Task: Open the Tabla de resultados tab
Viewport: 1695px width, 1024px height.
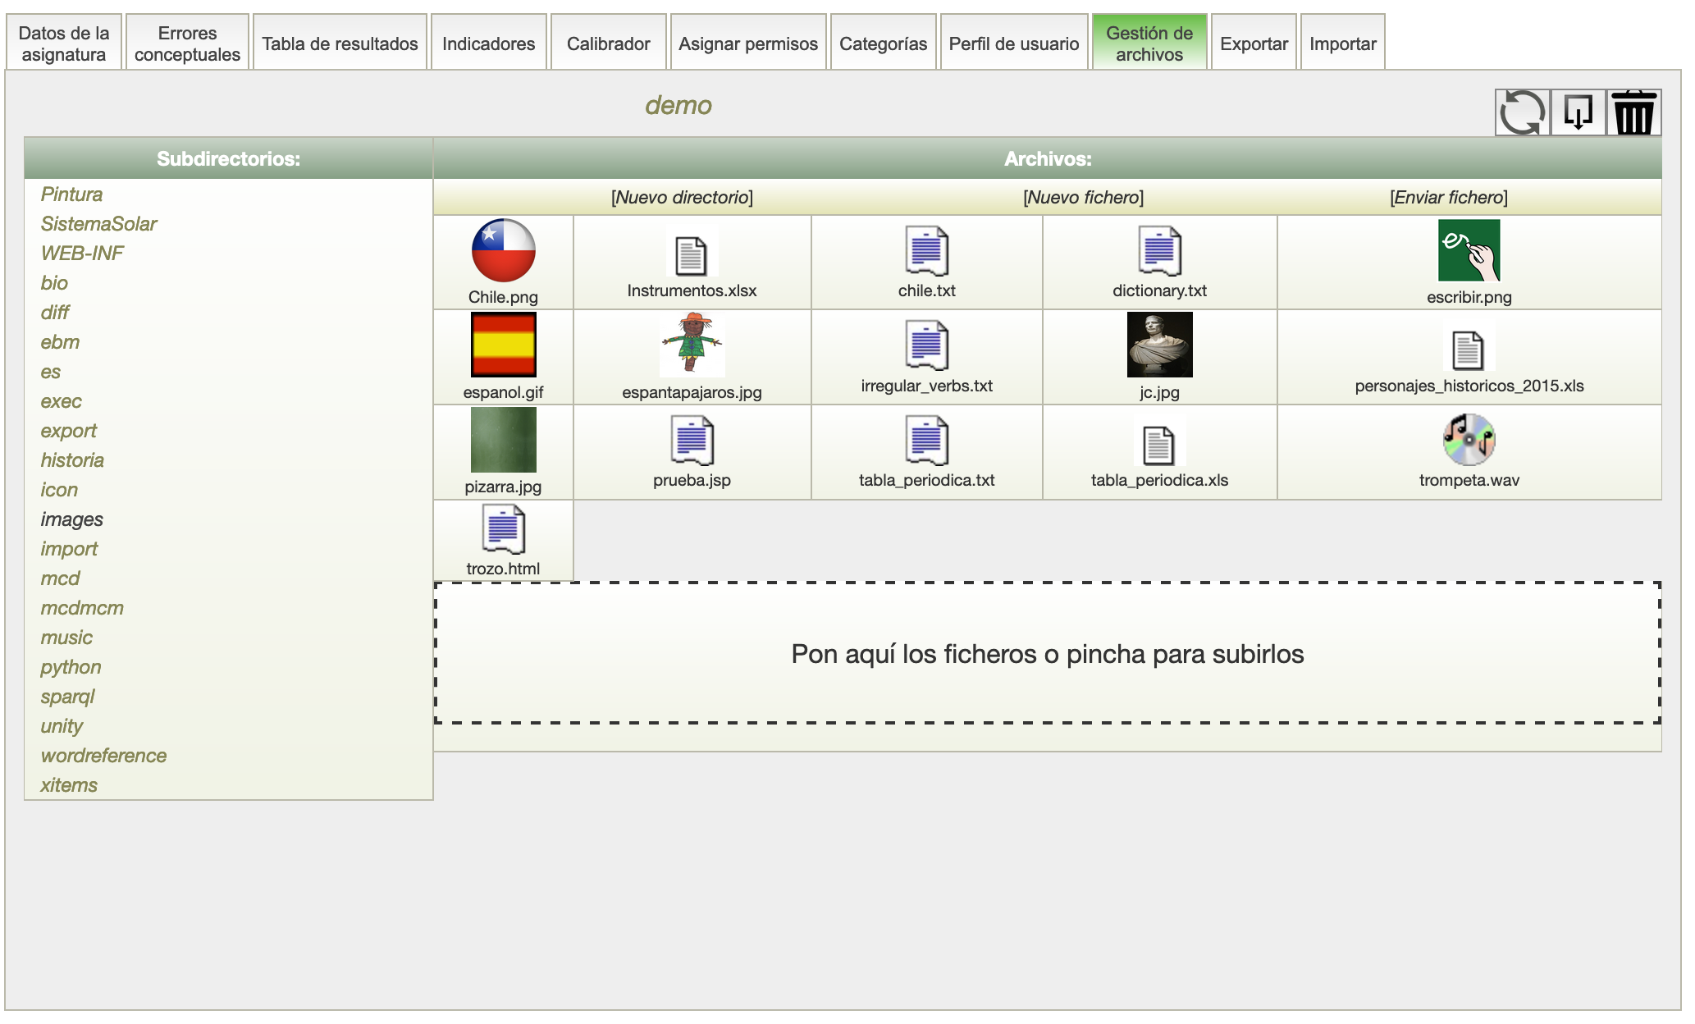Action: (340, 43)
